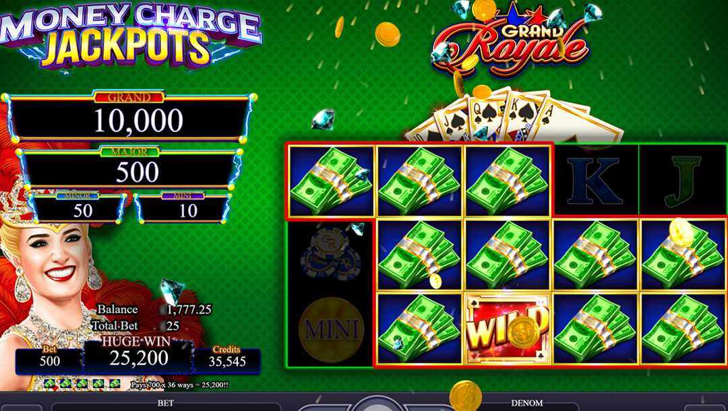Screen dimensions: 728x411
Task: Select the MAJOR 500 jackpot panel
Action: pos(130,169)
